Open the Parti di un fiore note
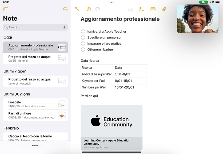Viewport: 223px width, 154px height. click(35, 115)
